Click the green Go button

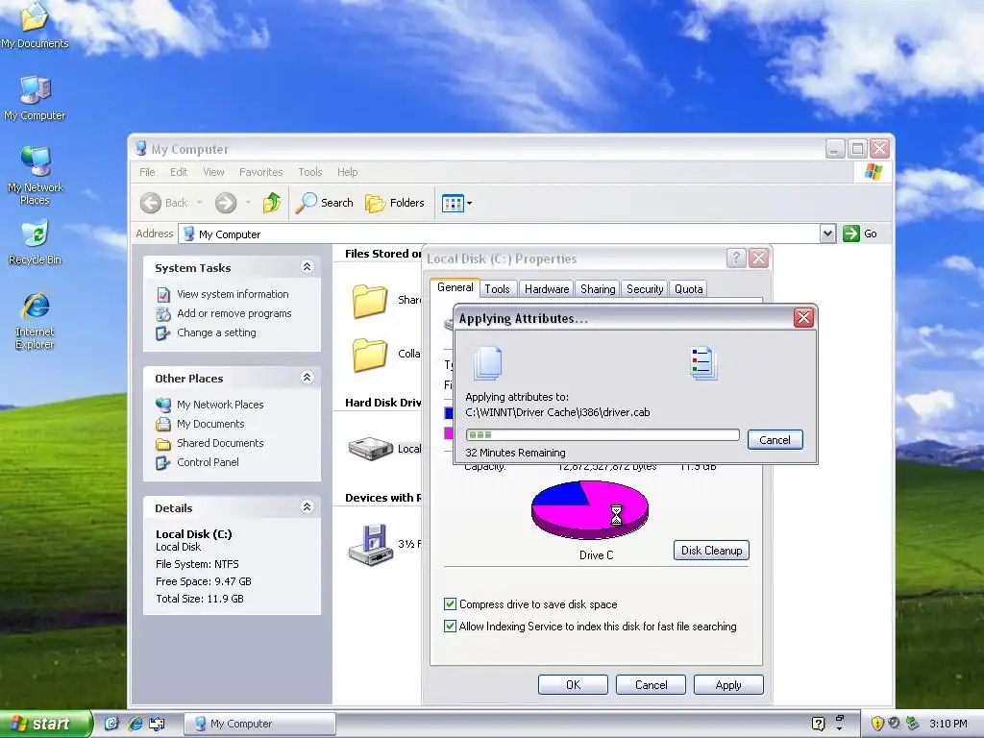pyautogui.click(x=860, y=234)
